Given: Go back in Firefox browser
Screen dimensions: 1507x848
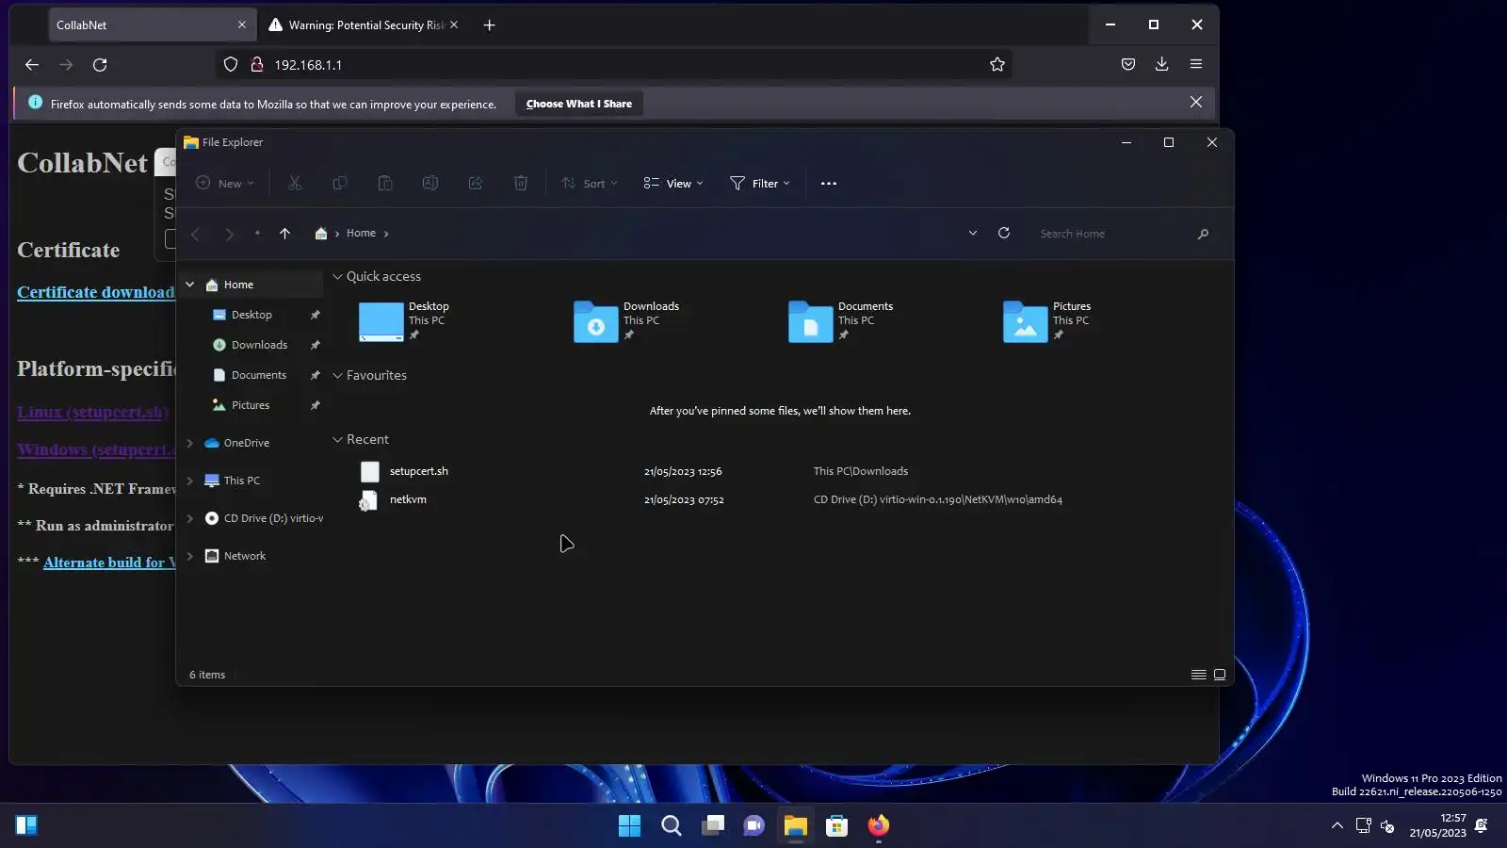Looking at the screenshot, I should point(32,65).
